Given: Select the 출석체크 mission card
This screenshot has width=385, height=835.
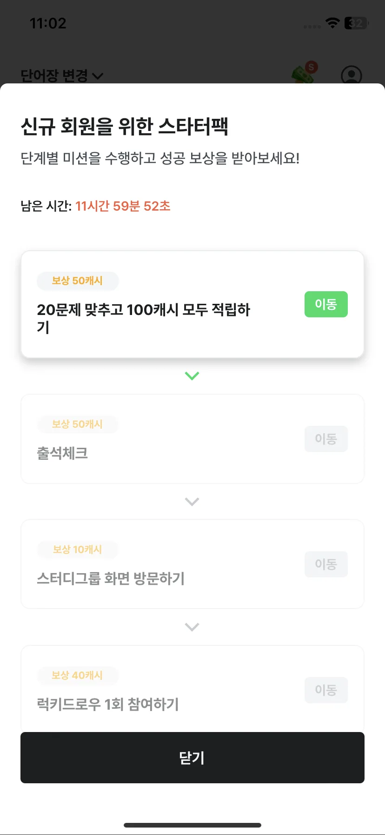Looking at the screenshot, I should 192,439.
